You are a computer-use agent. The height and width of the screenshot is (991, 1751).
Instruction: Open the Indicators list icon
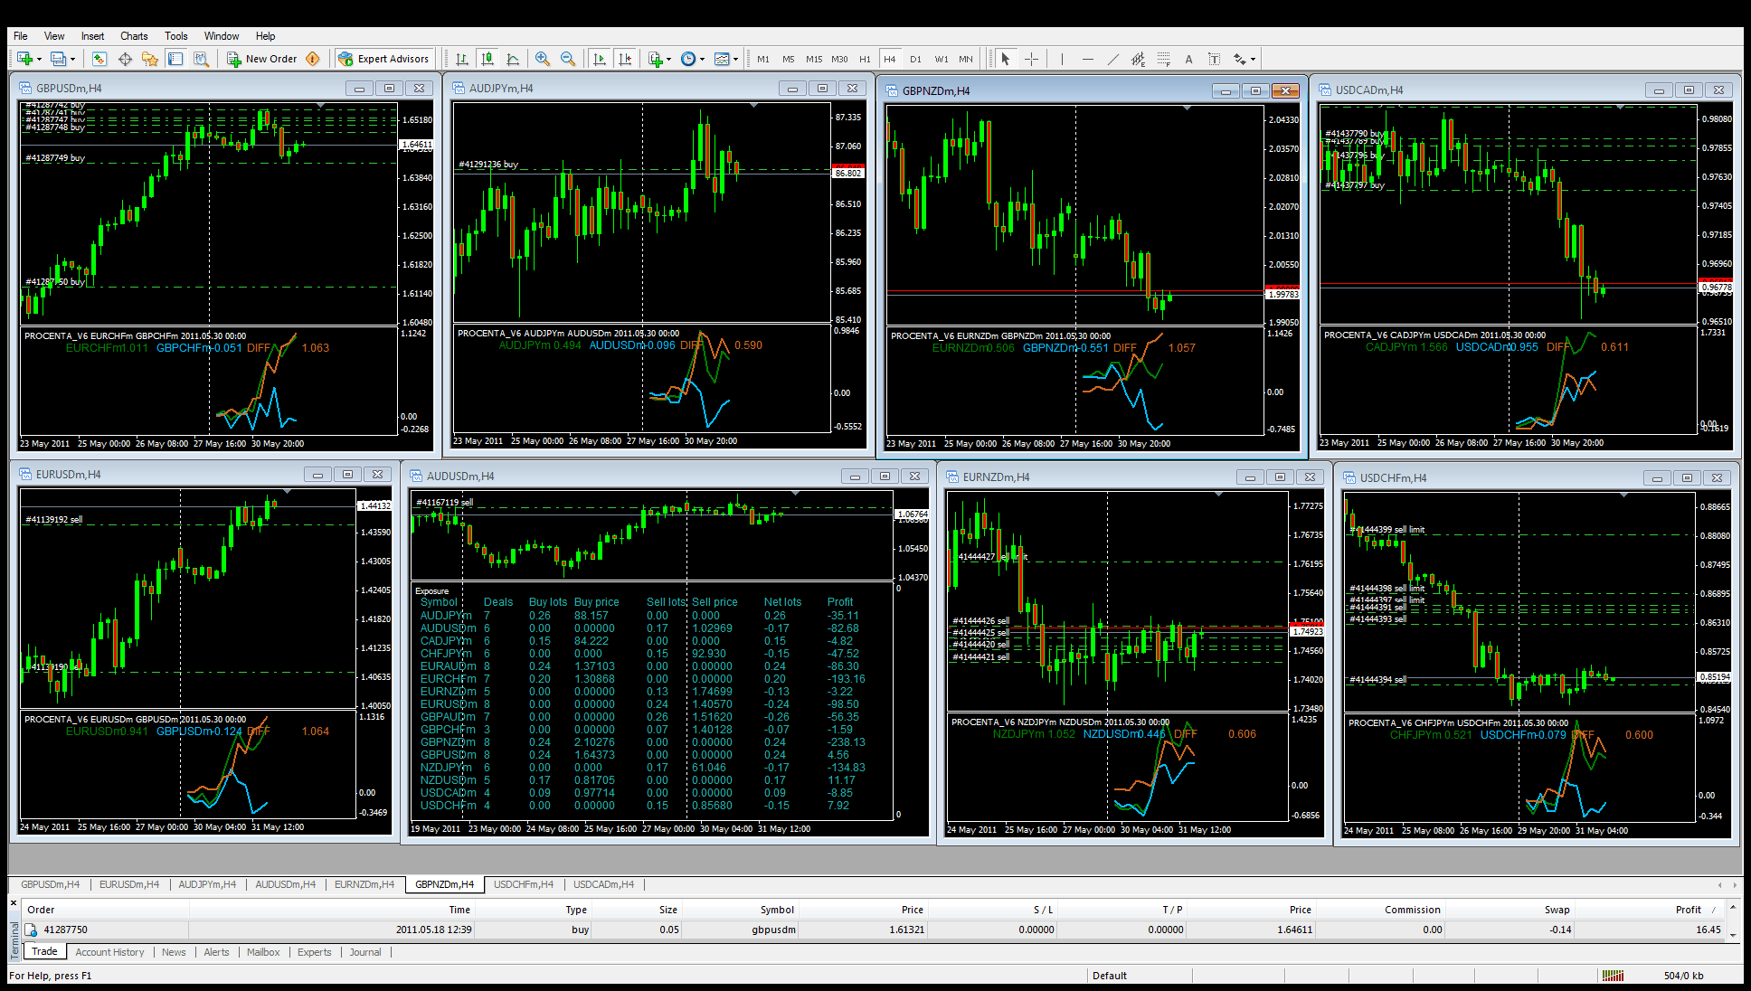(x=656, y=59)
